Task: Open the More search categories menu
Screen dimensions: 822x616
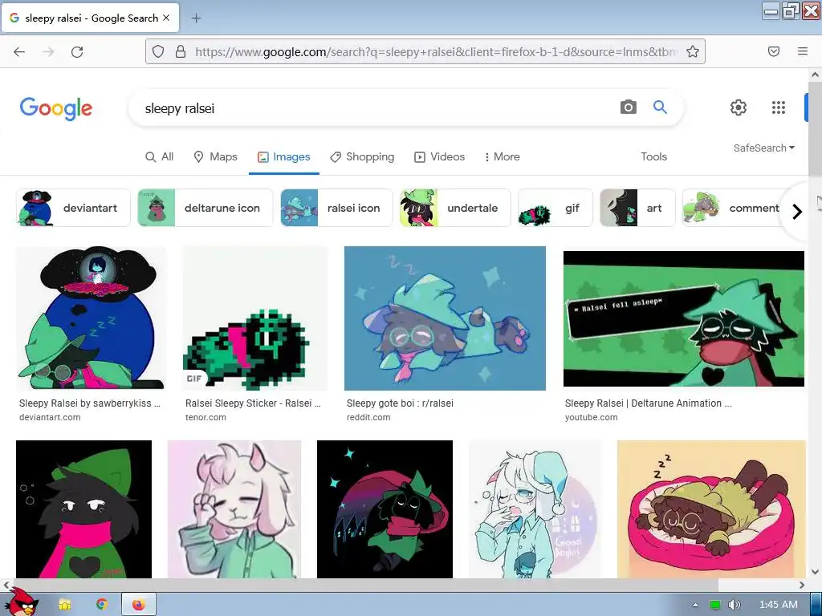Action: coord(502,156)
